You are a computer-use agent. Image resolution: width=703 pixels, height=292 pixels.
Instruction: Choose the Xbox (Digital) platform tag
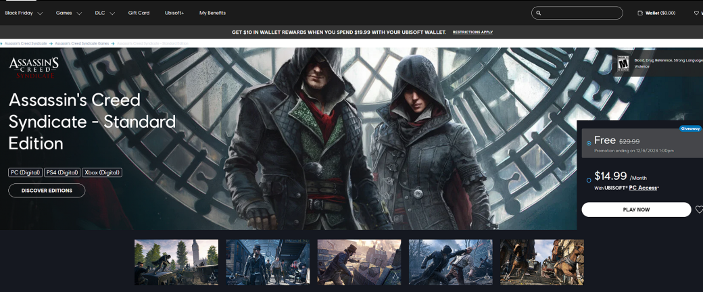pos(102,172)
